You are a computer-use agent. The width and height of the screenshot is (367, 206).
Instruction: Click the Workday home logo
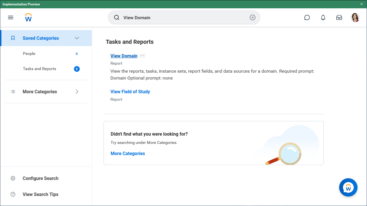(28, 17)
